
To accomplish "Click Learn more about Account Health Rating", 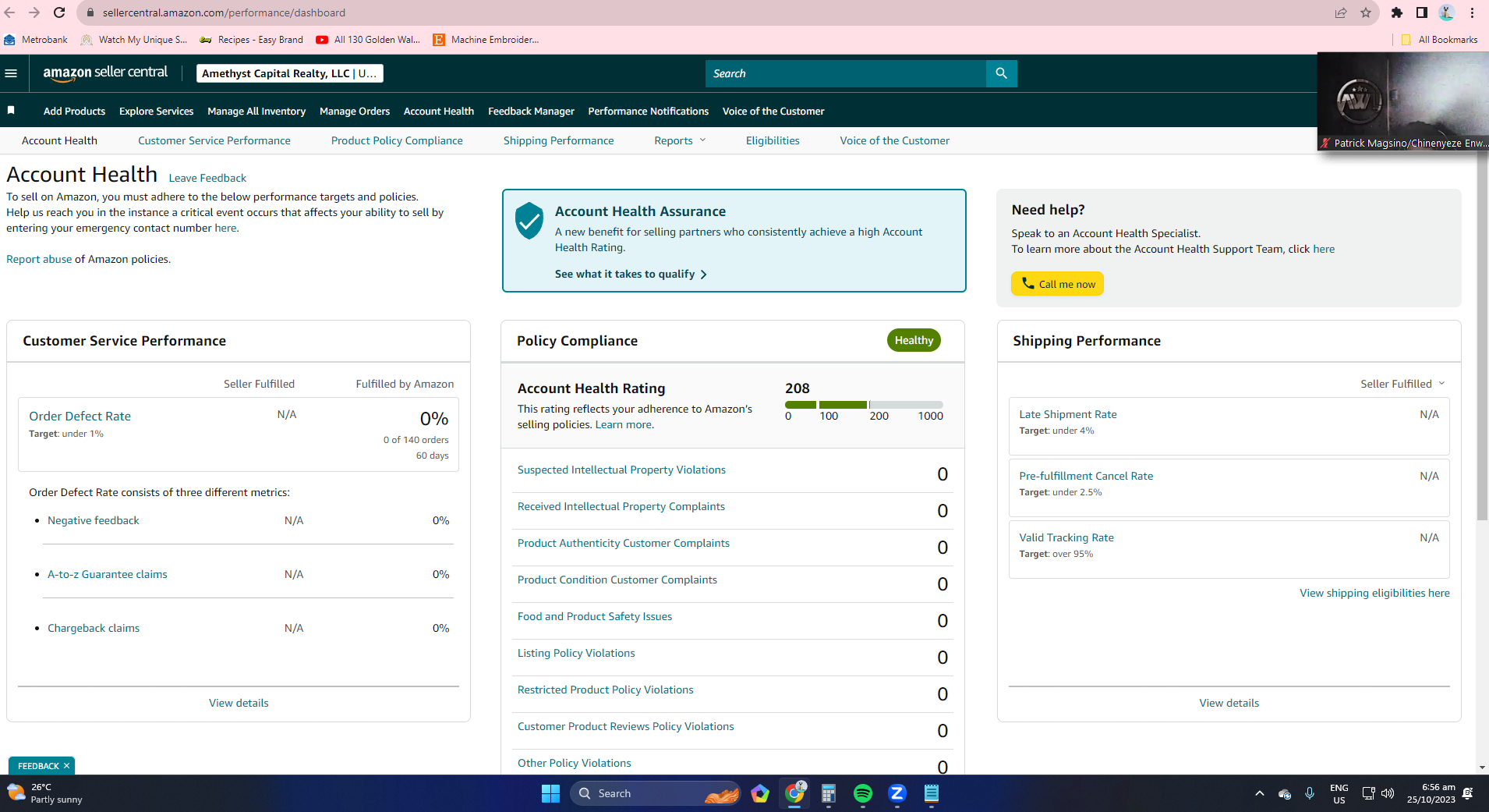I will [623, 424].
